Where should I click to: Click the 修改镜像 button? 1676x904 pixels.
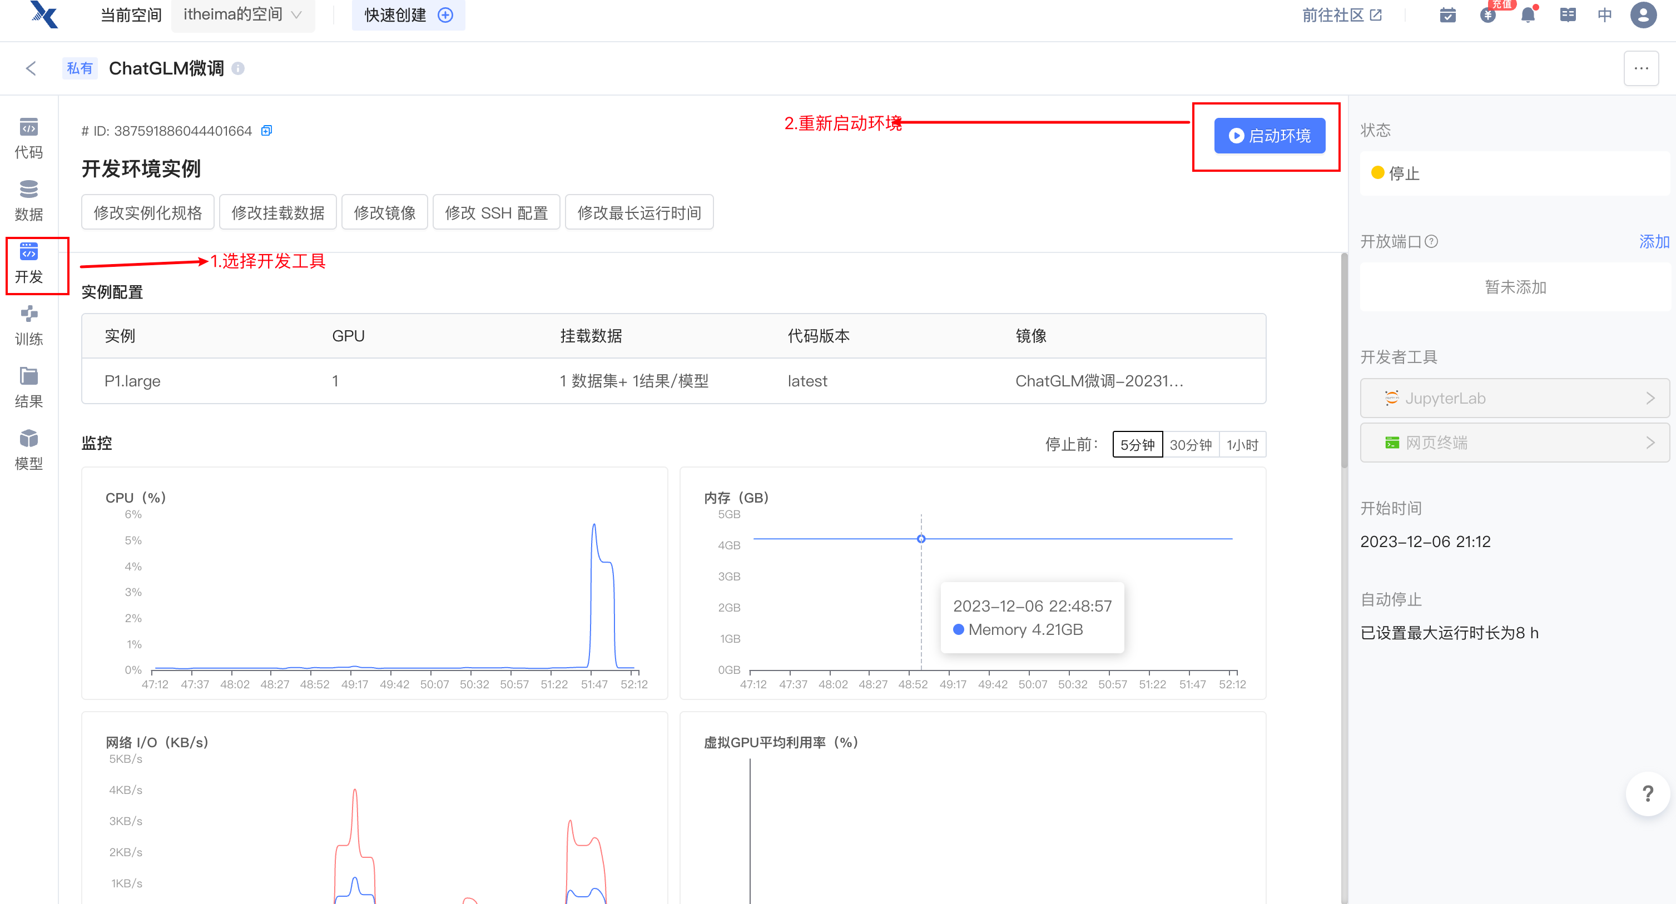pyautogui.click(x=384, y=213)
